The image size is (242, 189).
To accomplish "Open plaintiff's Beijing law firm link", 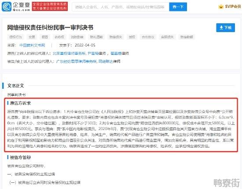I will (x=69, y=53).
